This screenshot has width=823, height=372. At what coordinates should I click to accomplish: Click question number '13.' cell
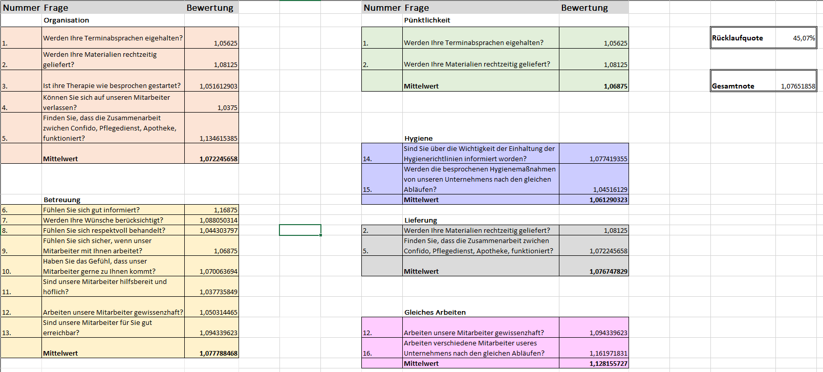coord(21,327)
